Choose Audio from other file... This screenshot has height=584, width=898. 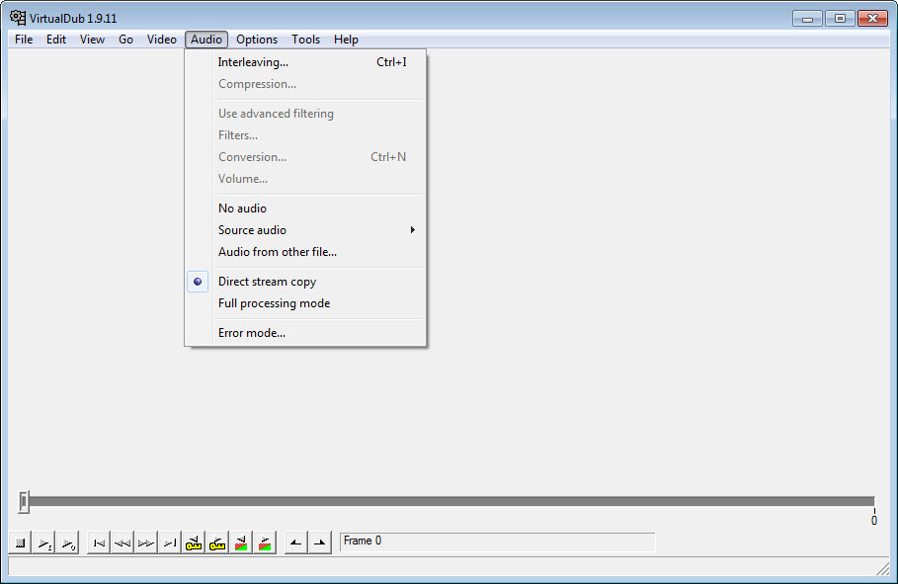click(x=305, y=252)
